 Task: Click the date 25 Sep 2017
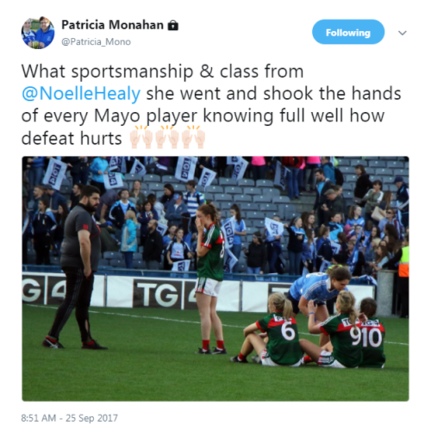[92, 418]
